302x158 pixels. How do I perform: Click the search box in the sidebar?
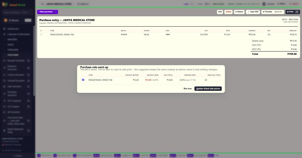[x=17, y=13]
